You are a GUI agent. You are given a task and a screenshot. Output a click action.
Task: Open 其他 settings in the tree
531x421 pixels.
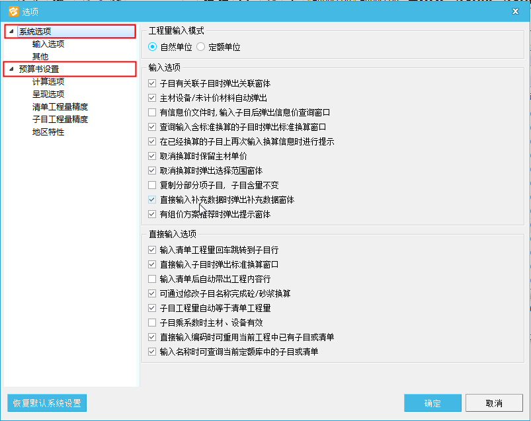point(40,57)
